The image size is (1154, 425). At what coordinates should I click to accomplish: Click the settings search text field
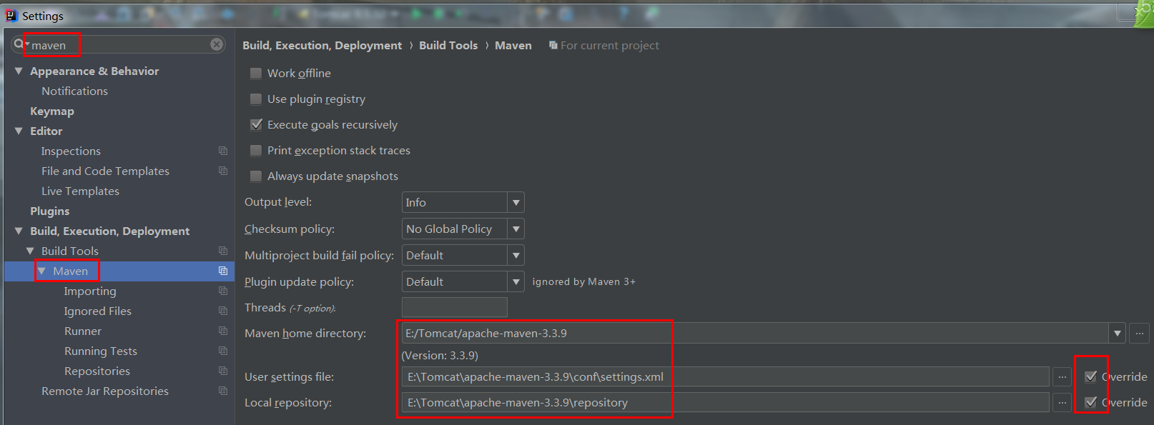click(119, 44)
